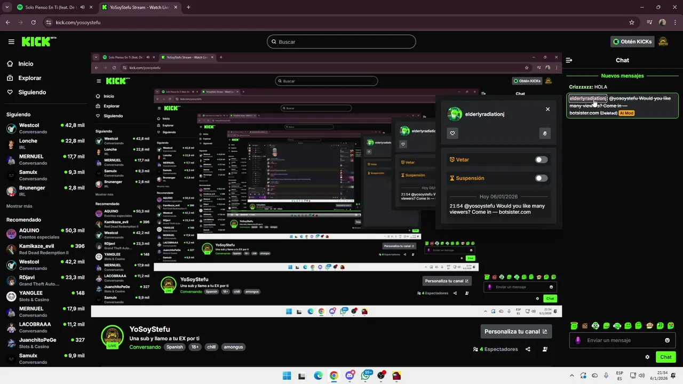This screenshot has width=683, height=384.
Task: Insert the orange monkey-face emote
Action: pyautogui.click(x=649, y=325)
